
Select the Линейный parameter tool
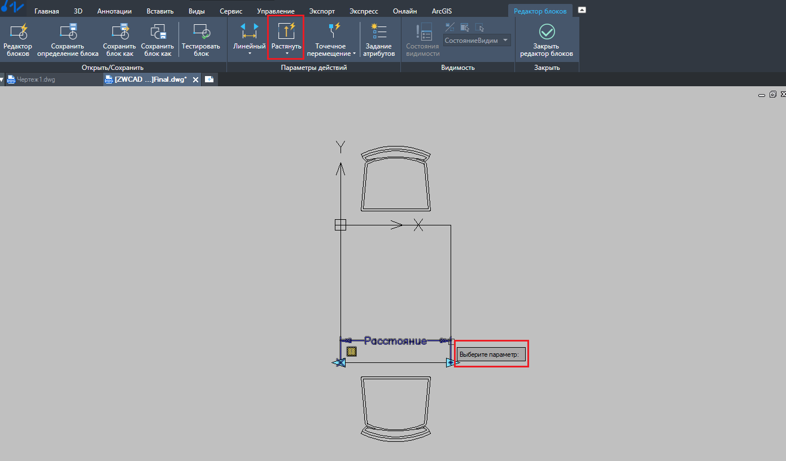tap(249, 36)
